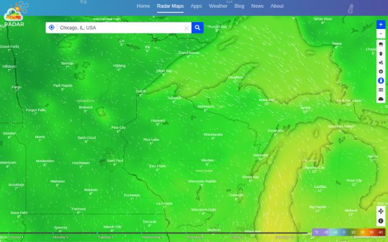Click the Radar logo
Screen dimensions: 388x242
tap(14, 15)
